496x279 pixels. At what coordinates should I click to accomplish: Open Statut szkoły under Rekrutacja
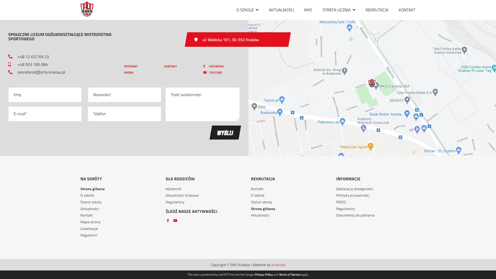coord(261,202)
